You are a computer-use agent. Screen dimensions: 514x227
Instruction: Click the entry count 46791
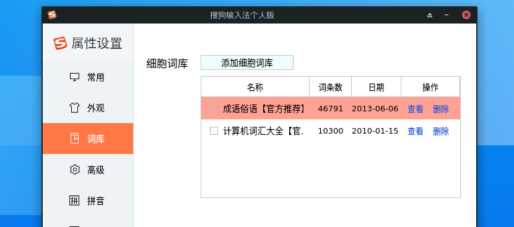point(331,109)
